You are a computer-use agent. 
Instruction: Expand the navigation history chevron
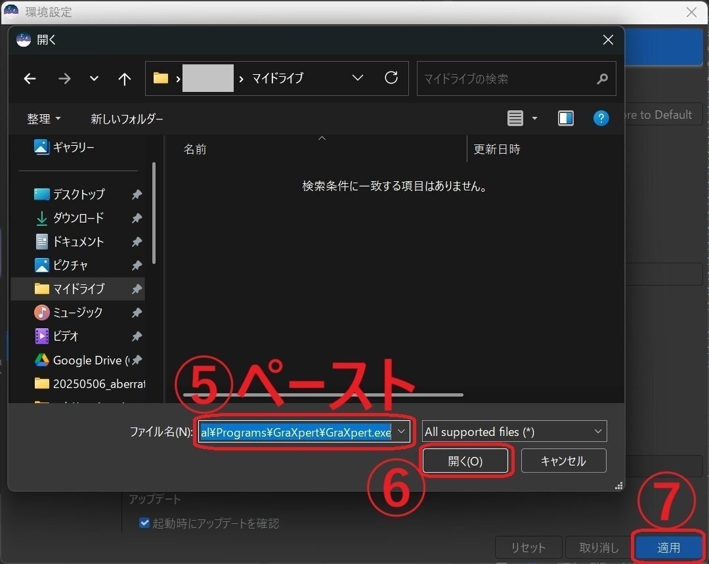93,78
